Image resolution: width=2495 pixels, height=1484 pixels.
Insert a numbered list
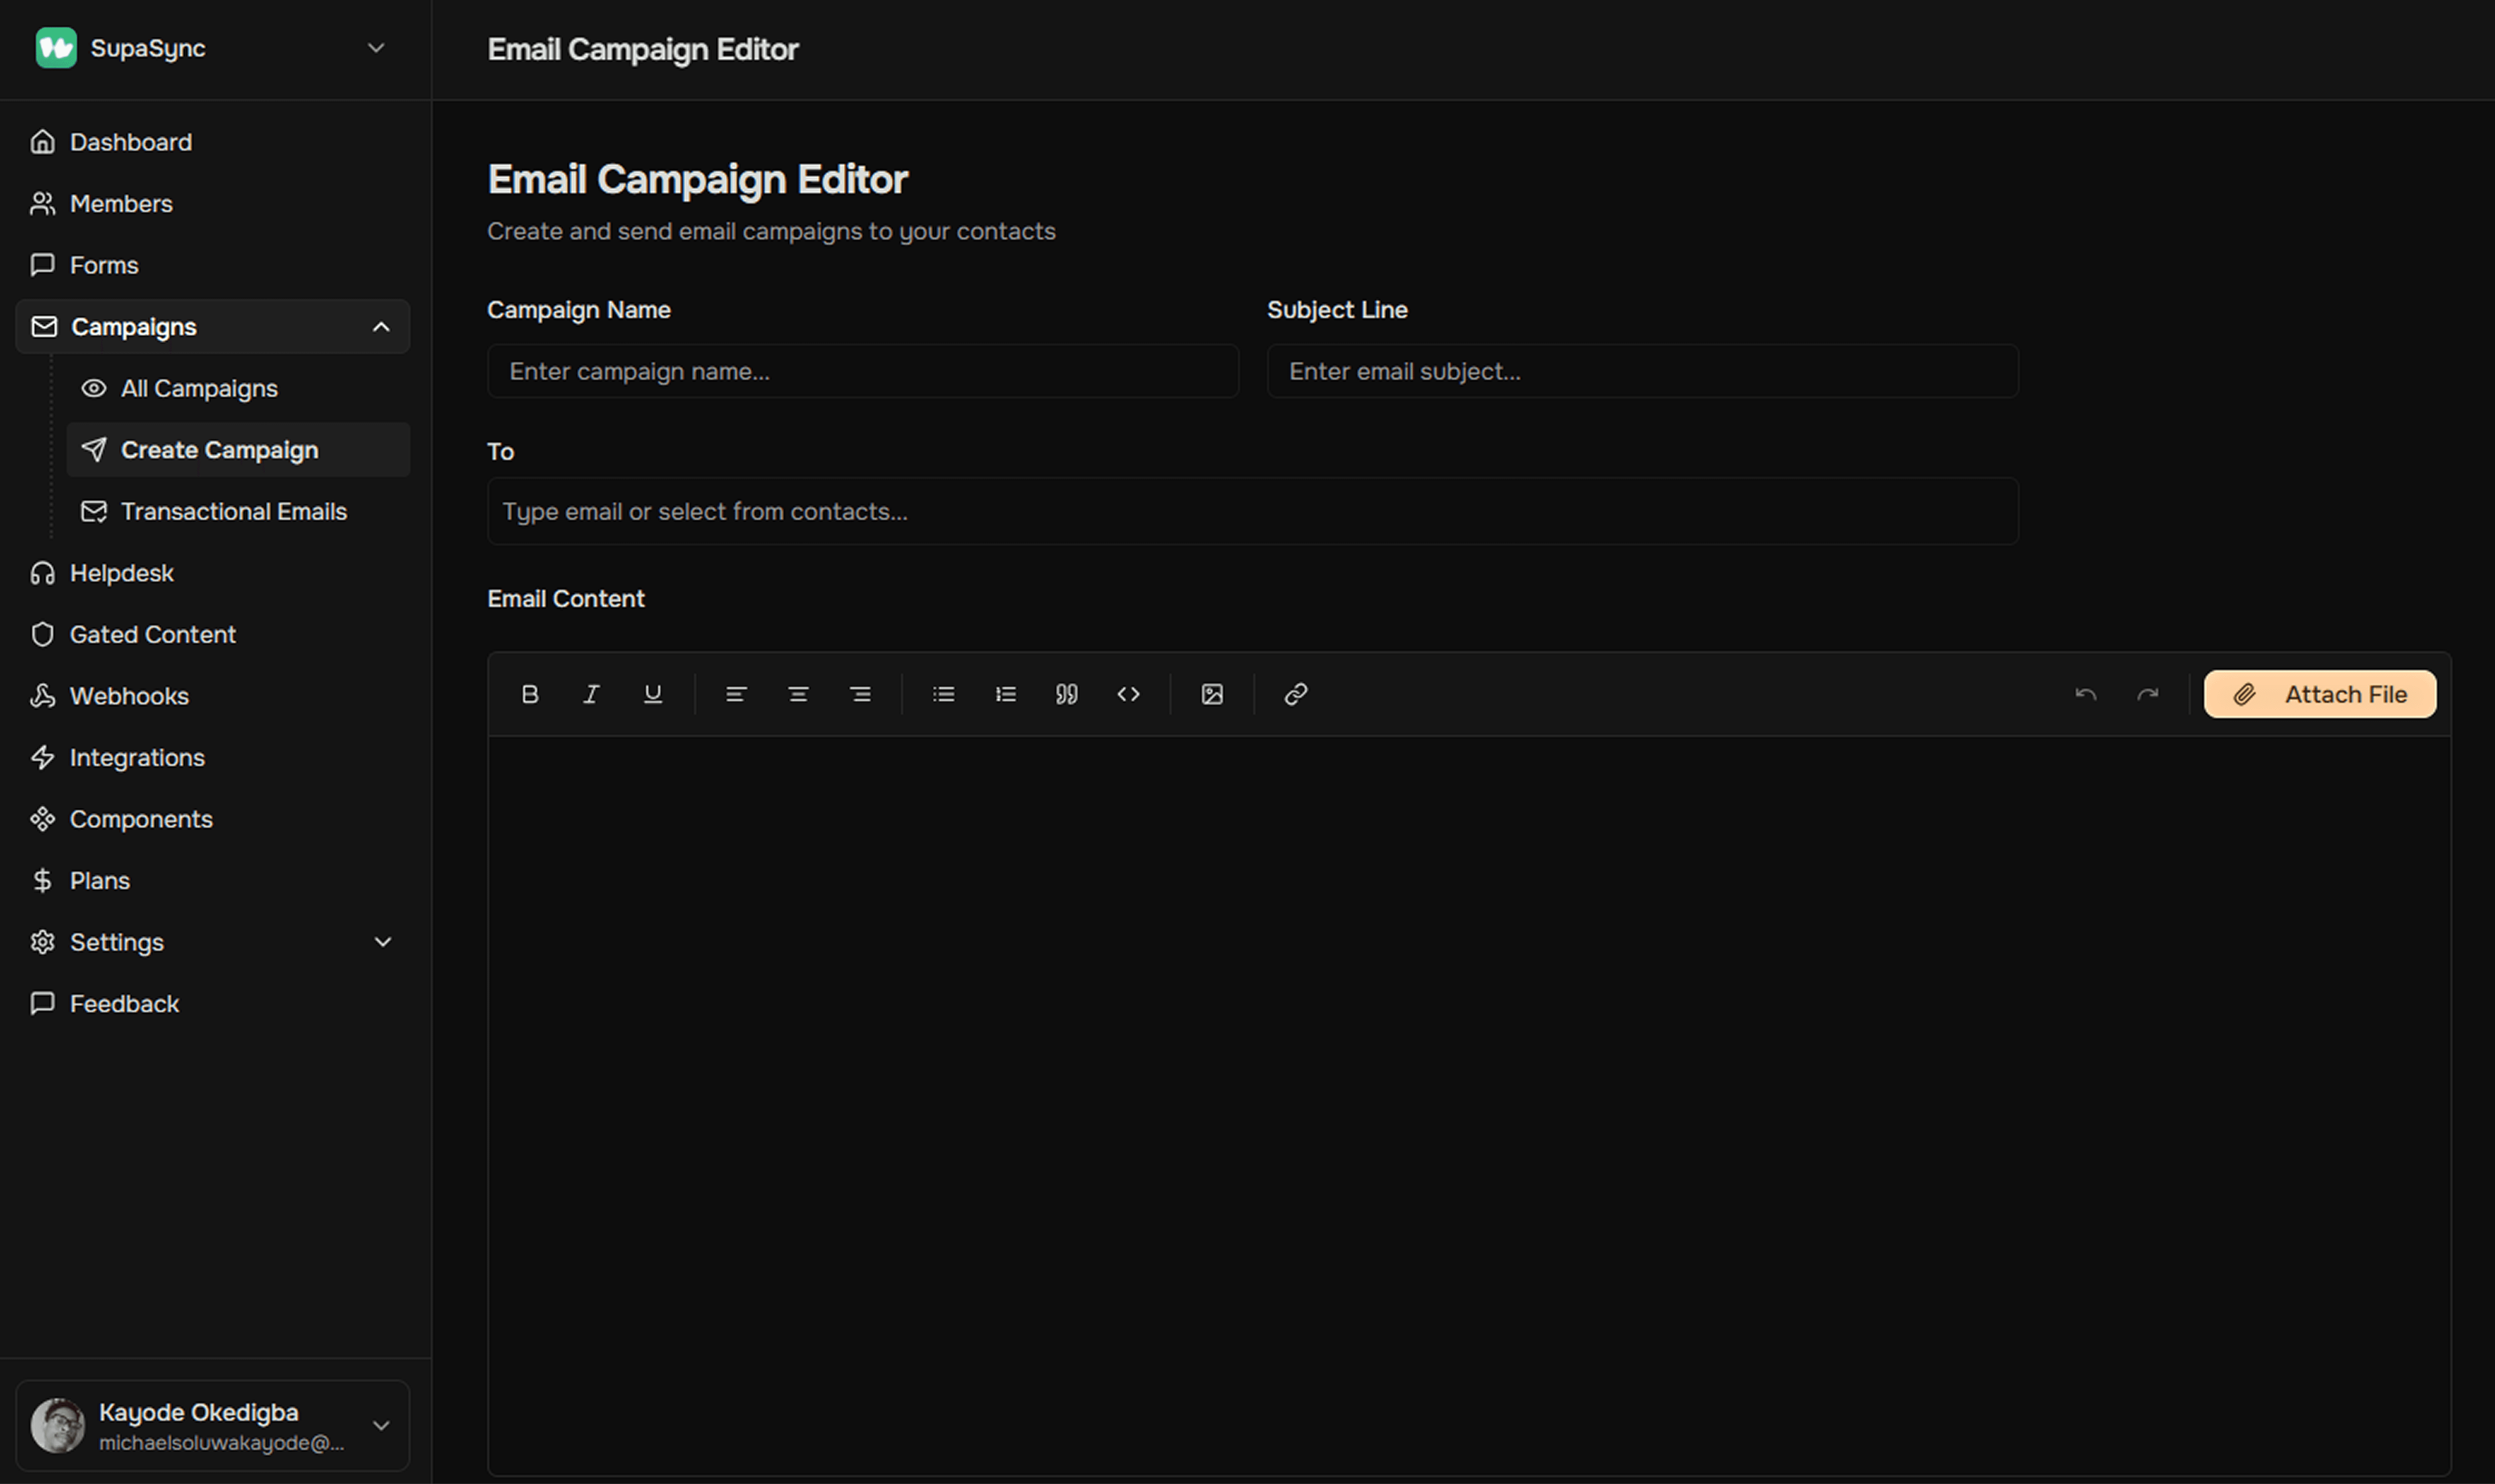click(1005, 694)
